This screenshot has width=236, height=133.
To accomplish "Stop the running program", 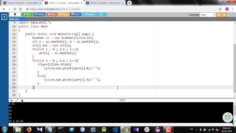I will pyautogui.click(x=52, y=14).
